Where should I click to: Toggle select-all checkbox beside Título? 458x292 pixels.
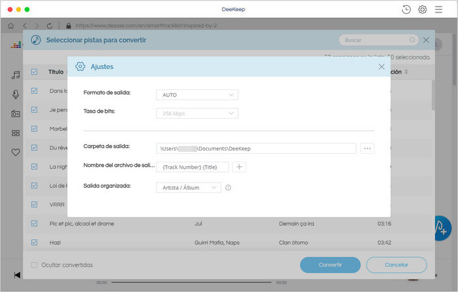click(x=34, y=72)
